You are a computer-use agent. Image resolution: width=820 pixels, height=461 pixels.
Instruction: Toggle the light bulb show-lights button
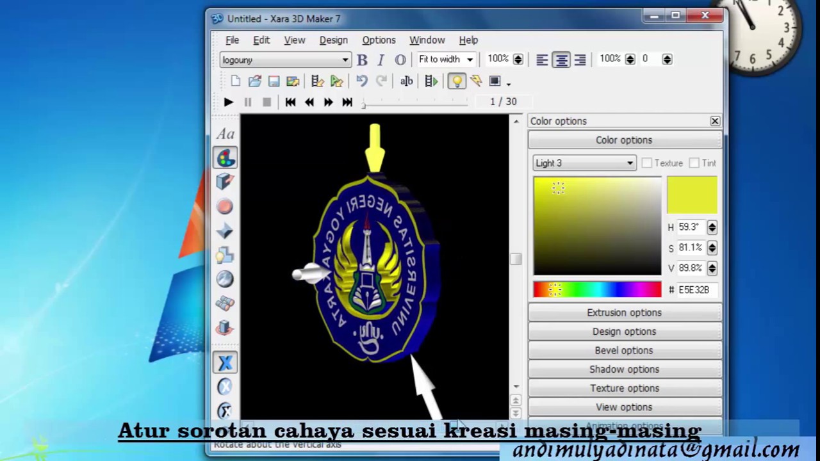point(456,81)
